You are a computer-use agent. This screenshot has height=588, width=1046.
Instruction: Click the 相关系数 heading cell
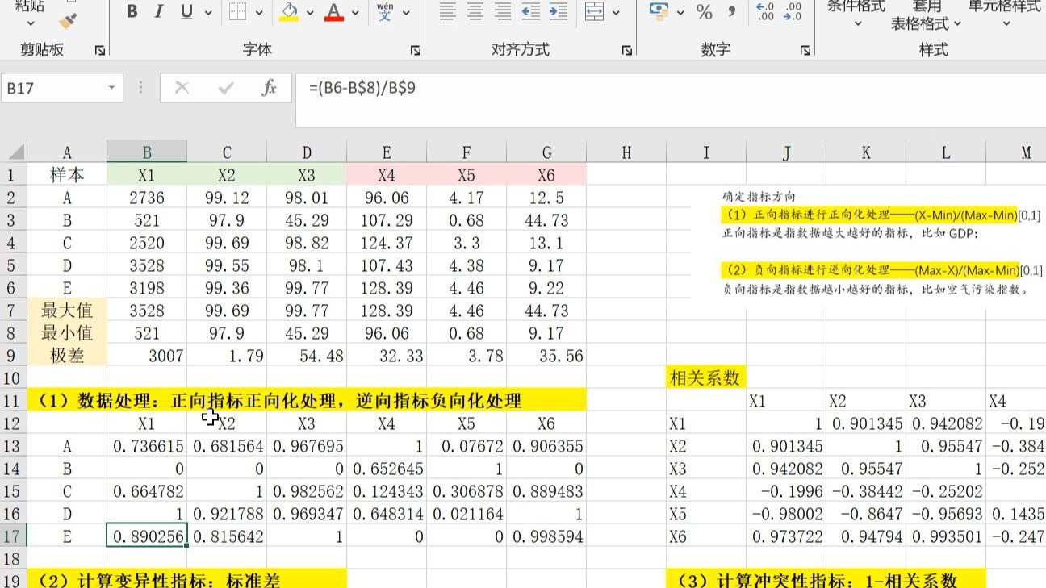coord(706,377)
